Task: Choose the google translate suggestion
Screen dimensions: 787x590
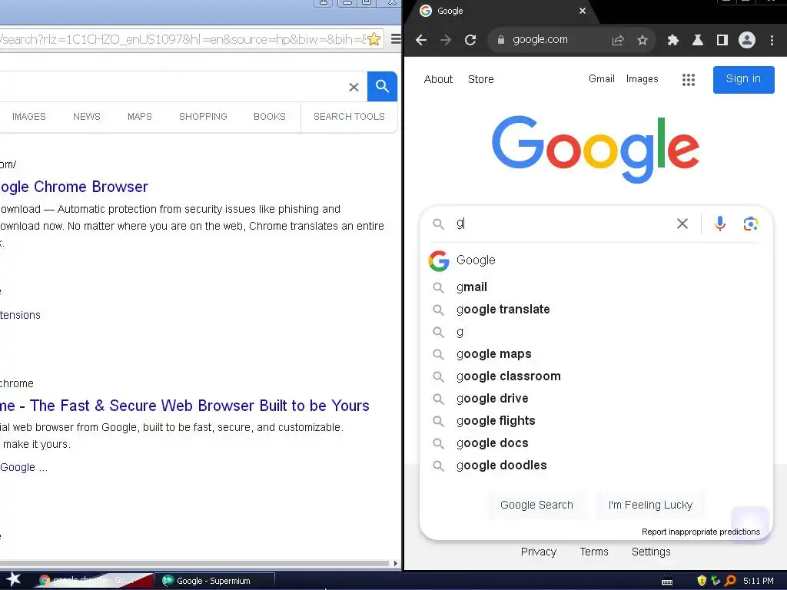Action: [596, 310]
